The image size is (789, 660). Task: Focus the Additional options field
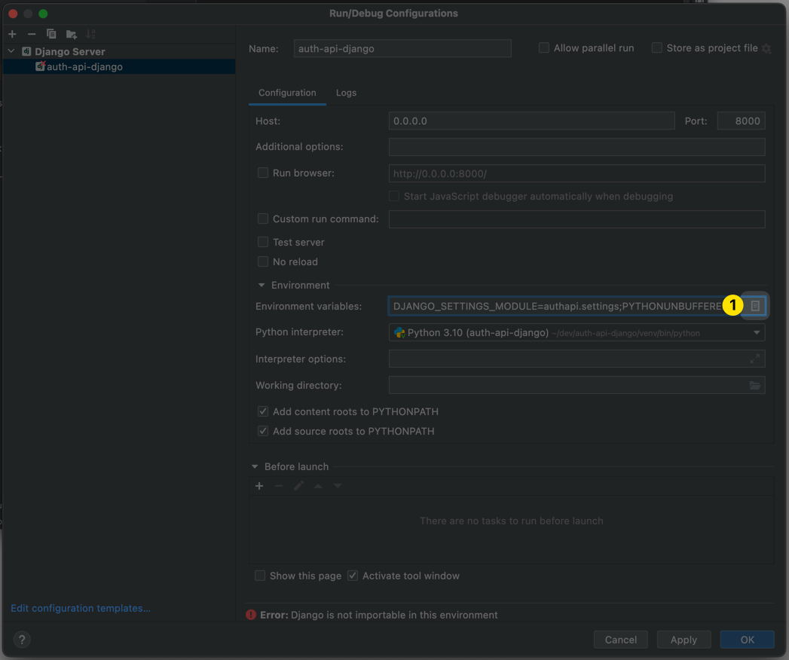[x=576, y=147]
